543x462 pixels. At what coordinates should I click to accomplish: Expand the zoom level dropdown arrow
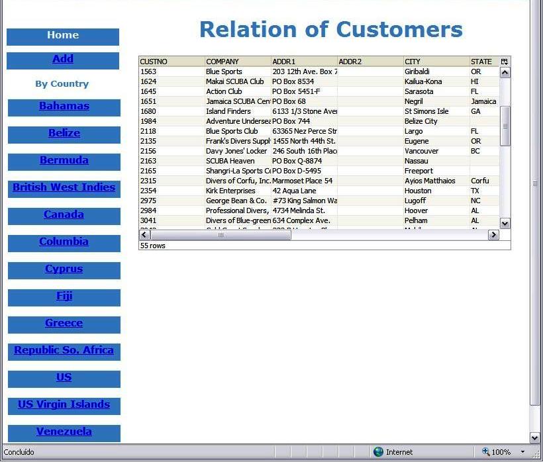[x=523, y=452]
